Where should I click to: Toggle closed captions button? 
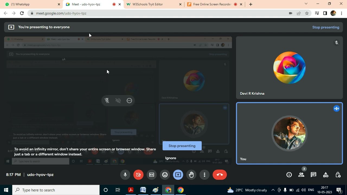click(x=152, y=175)
